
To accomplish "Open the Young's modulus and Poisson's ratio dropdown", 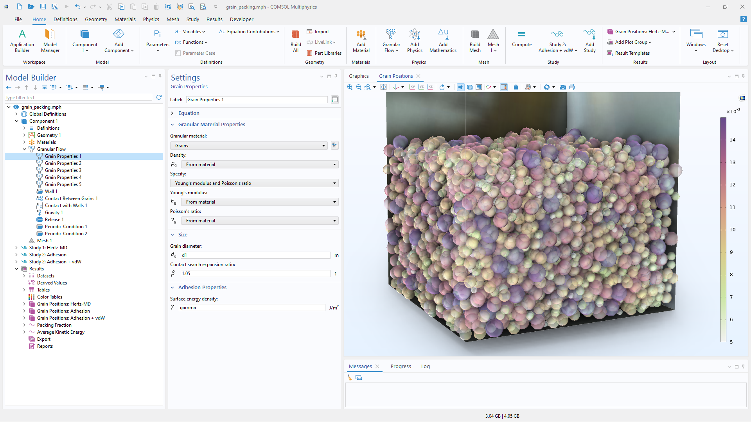I will [x=254, y=183].
